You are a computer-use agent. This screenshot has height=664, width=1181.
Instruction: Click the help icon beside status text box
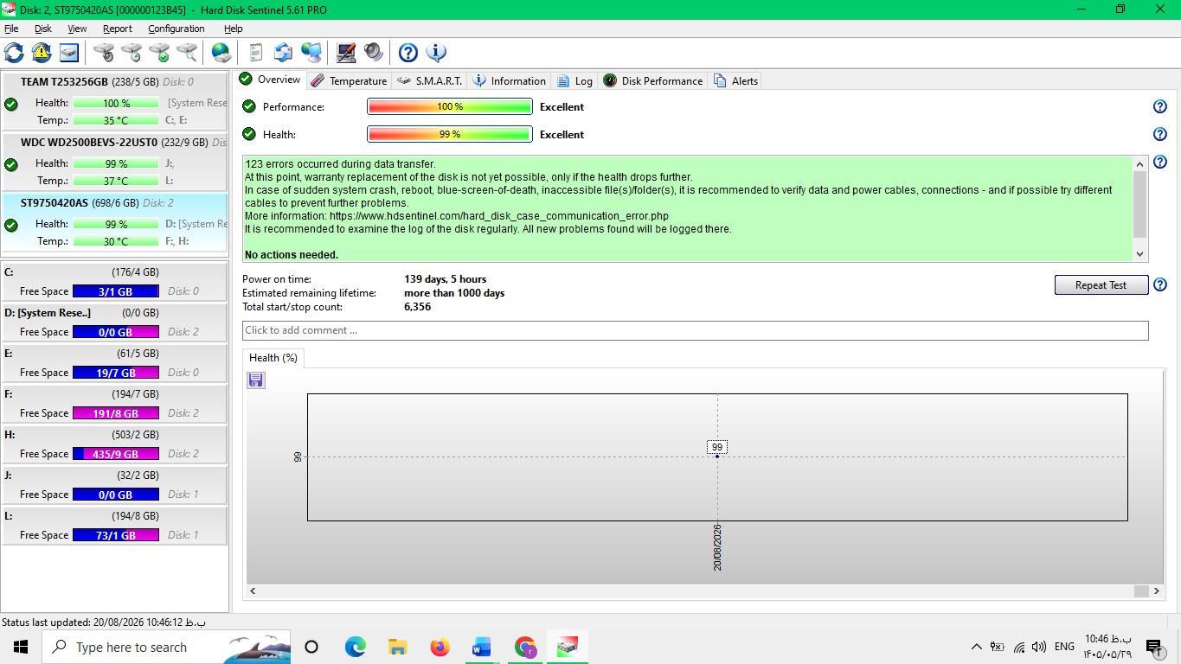click(1160, 162)
